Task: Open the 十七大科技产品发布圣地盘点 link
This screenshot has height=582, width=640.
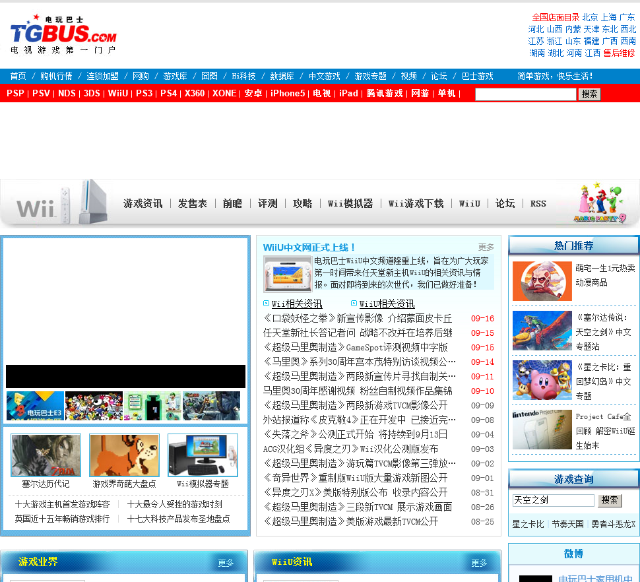Action: coord(178,519)
